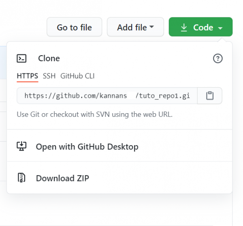Switch to the HTTPS clone tab
243x226 pixels.
[27, 76]
